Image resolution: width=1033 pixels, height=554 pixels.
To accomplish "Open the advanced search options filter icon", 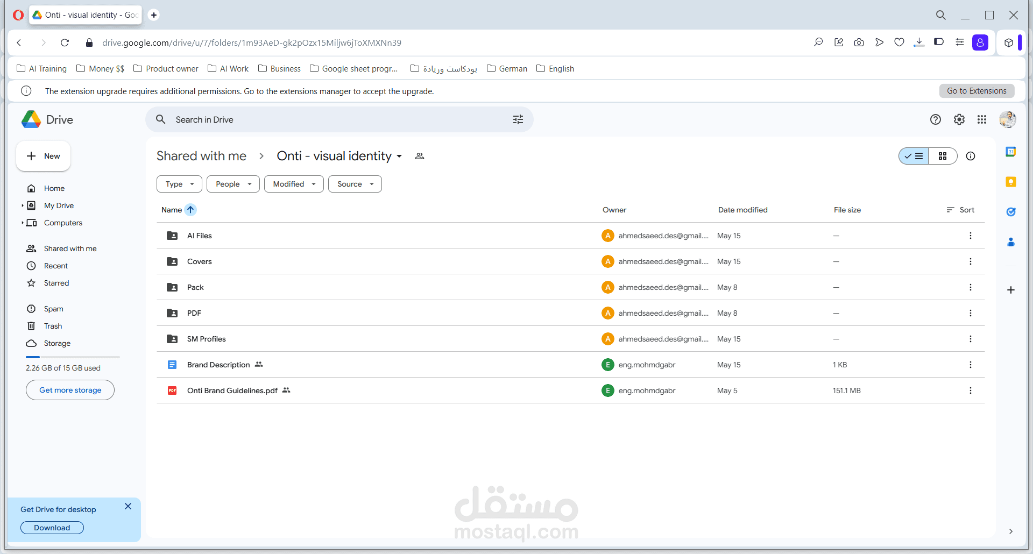I will pos(518,119).
